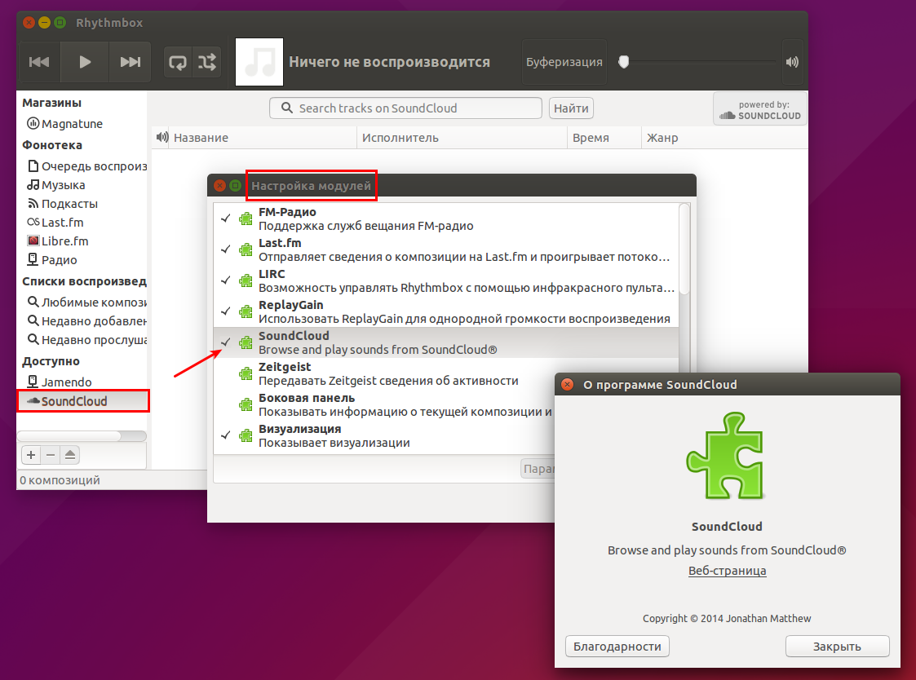The width and height of the screenshot is (916, 680).
Task: Click the eject device button
Action: click(70, 455)
